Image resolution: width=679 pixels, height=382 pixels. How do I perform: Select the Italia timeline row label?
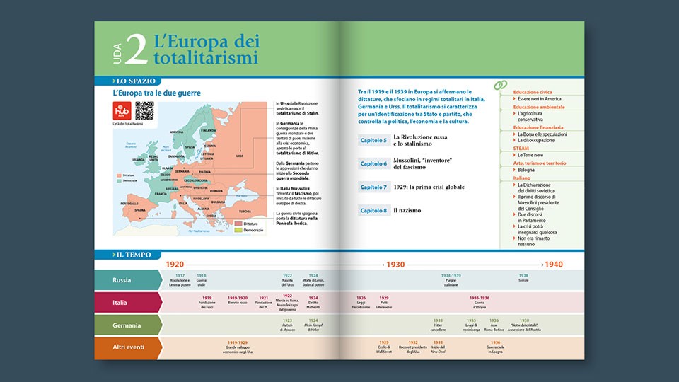128,303
